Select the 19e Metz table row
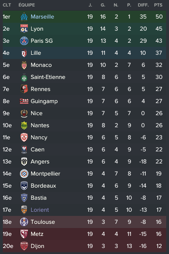This screenshot has width=169, height=254. pos(84,234)
